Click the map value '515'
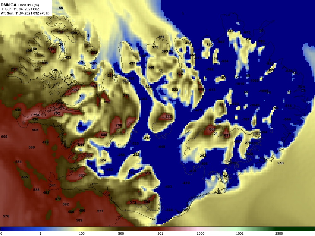Viewport: 315px width, 236px height. (x=126, y=95)
